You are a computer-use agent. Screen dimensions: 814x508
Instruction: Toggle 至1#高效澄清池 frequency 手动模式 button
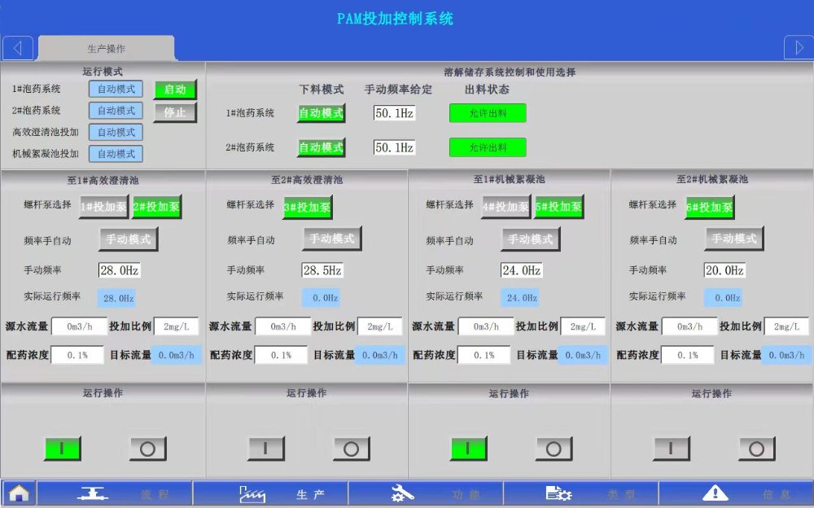[129, 239]
